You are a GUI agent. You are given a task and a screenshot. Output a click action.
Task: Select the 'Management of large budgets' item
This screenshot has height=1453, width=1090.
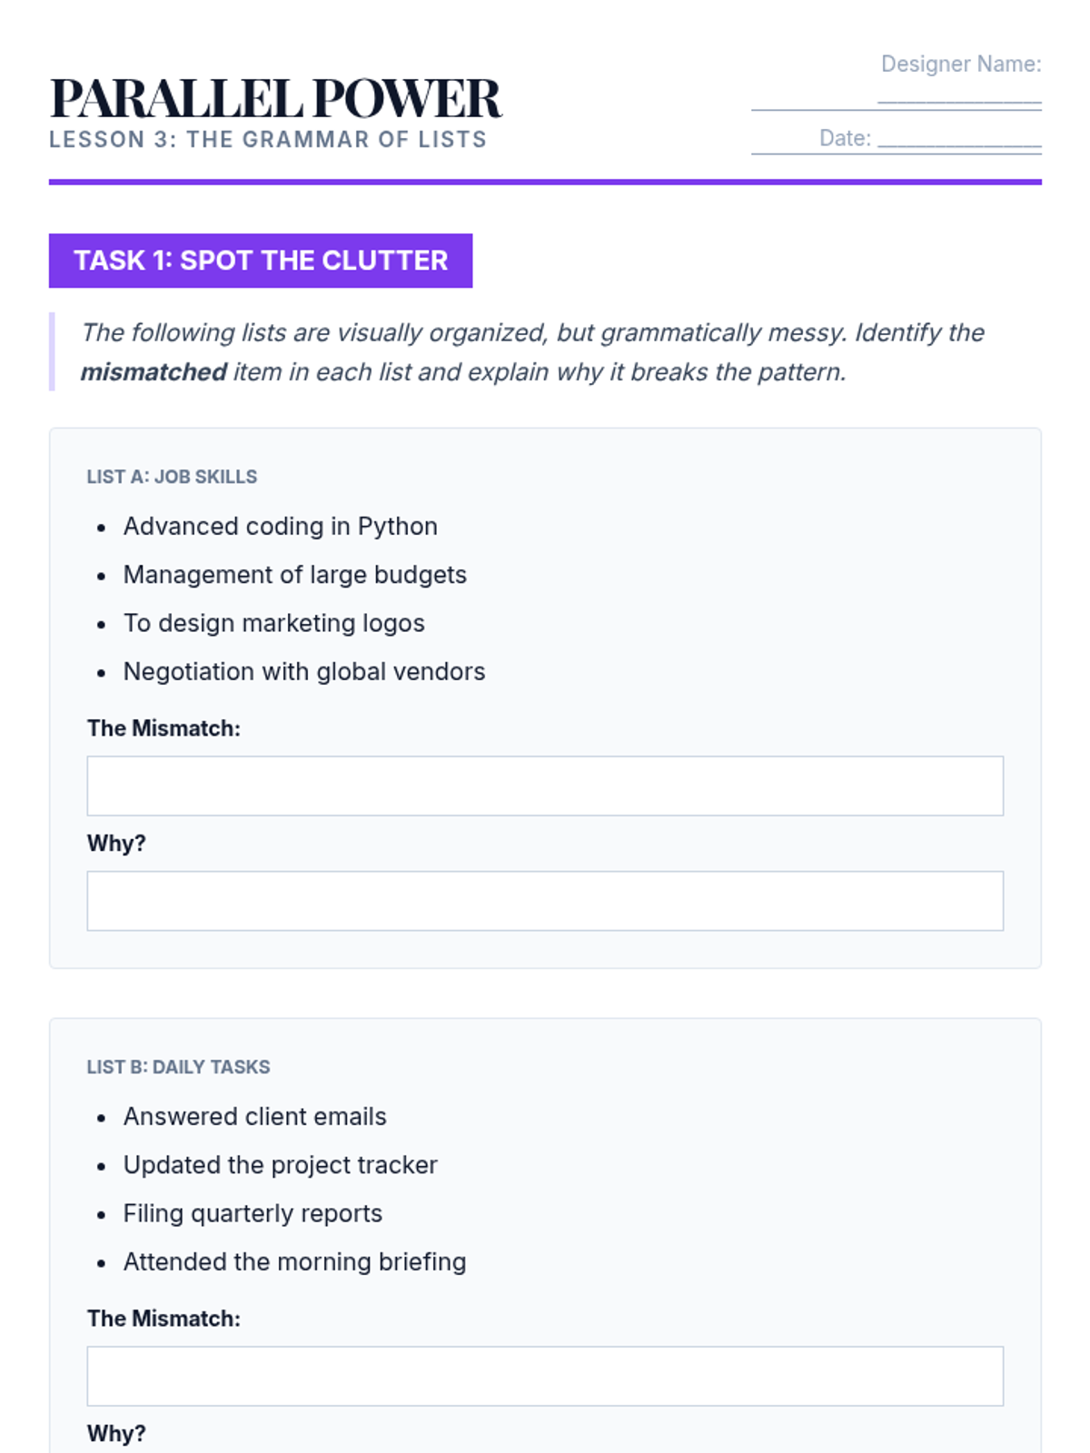pos(295,575)
